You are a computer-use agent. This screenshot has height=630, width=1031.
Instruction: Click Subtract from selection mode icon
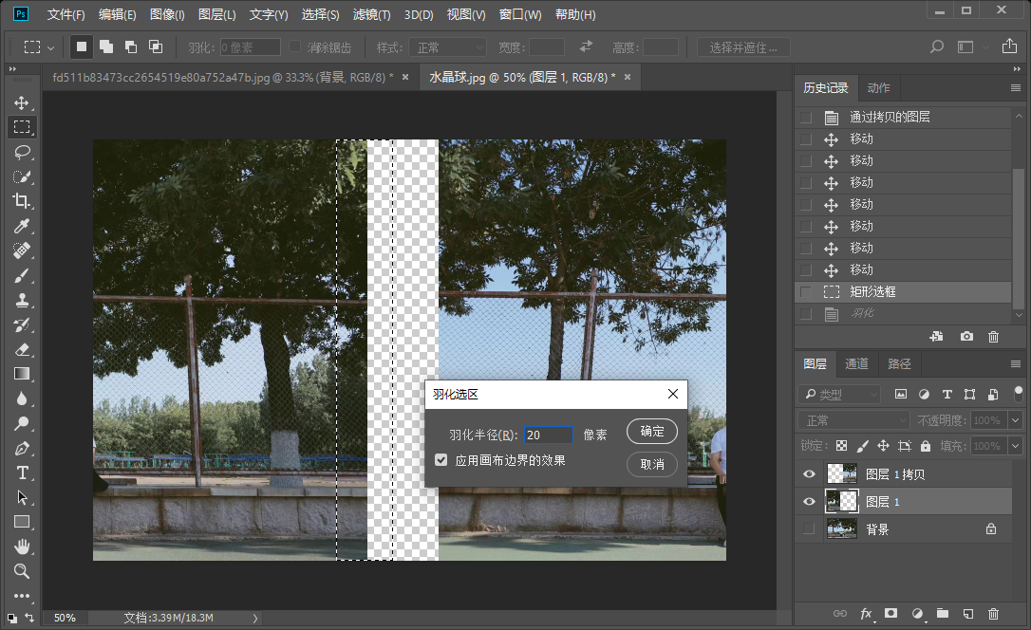tap(131, 46)
